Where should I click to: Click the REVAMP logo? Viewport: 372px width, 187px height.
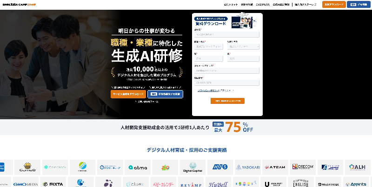192,184
